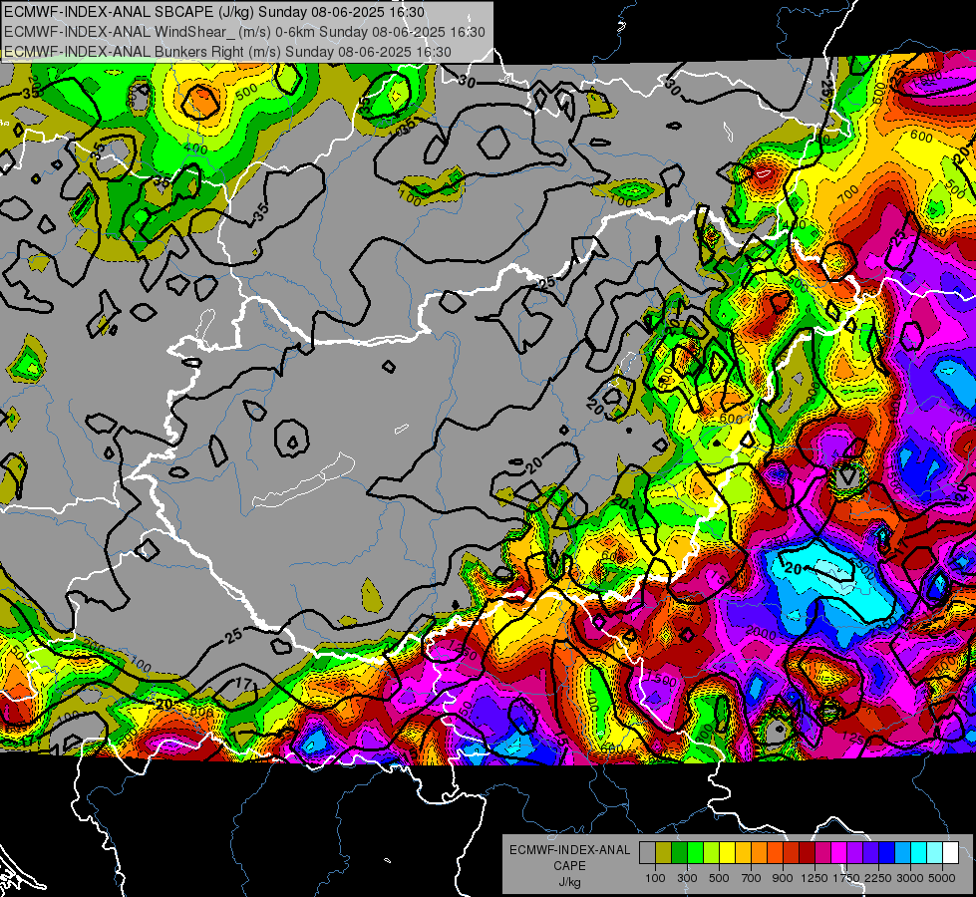The image size is (976, 897).
Task: Select the magenta legend swatch
Action: pos(839,853)
